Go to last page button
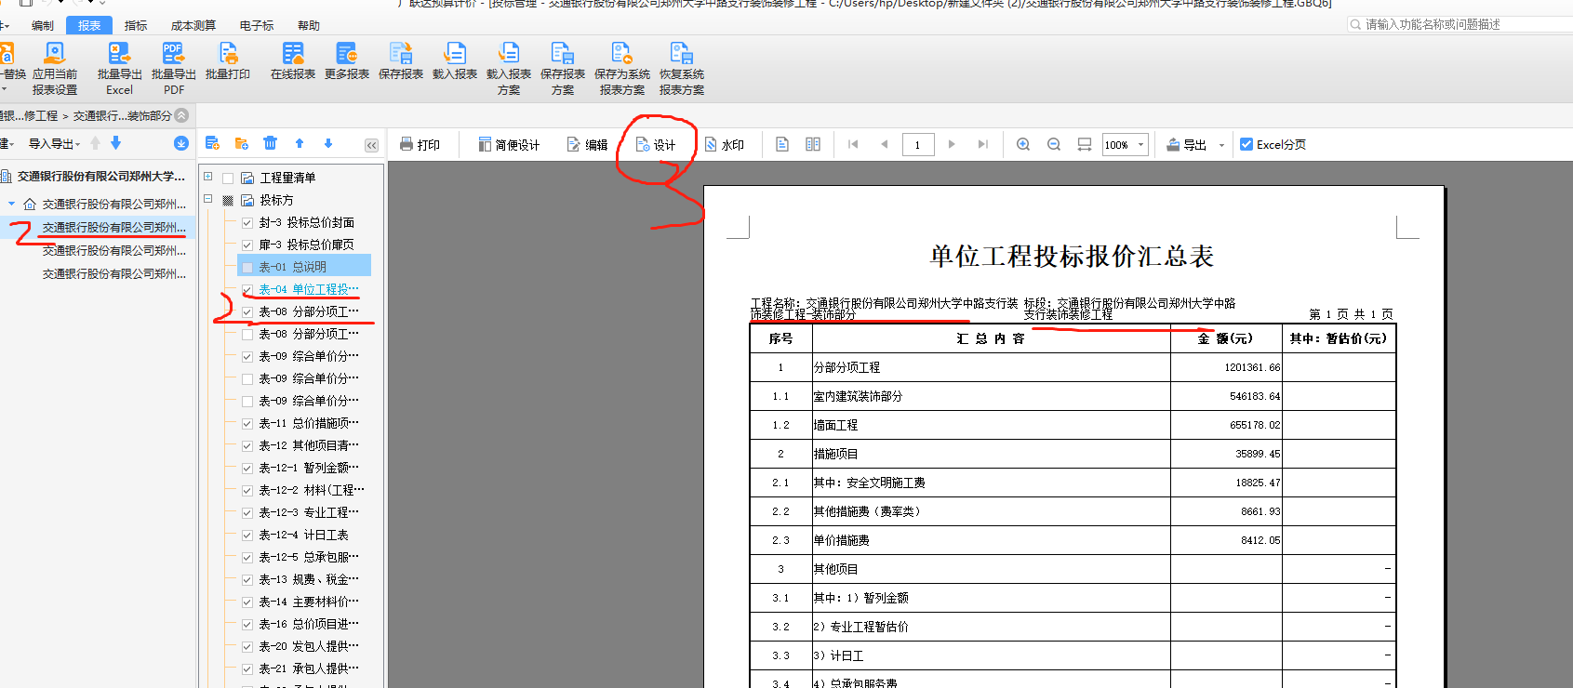 [x=982, y=144]
